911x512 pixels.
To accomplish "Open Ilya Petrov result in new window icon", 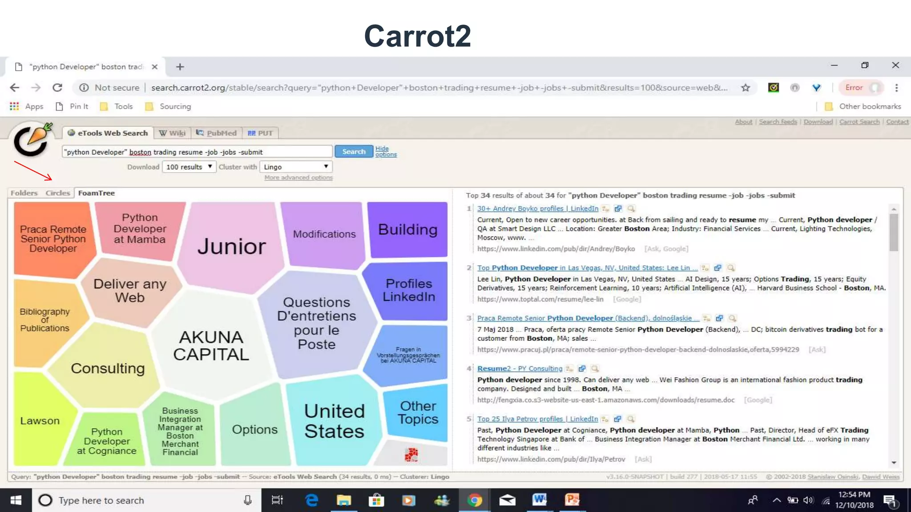I will tap(617, 419).
